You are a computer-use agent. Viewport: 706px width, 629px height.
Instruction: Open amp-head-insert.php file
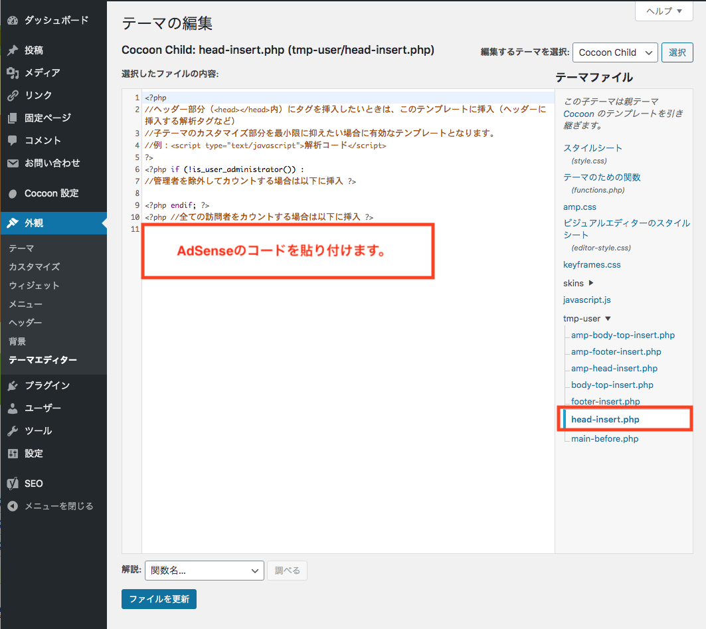tap(614, 369)
